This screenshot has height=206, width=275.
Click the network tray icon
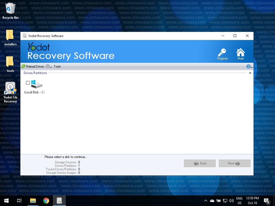225,201
